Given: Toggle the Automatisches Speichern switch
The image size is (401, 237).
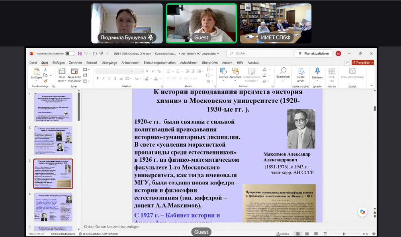Looking at the screenshot, I should coord(70,53).
